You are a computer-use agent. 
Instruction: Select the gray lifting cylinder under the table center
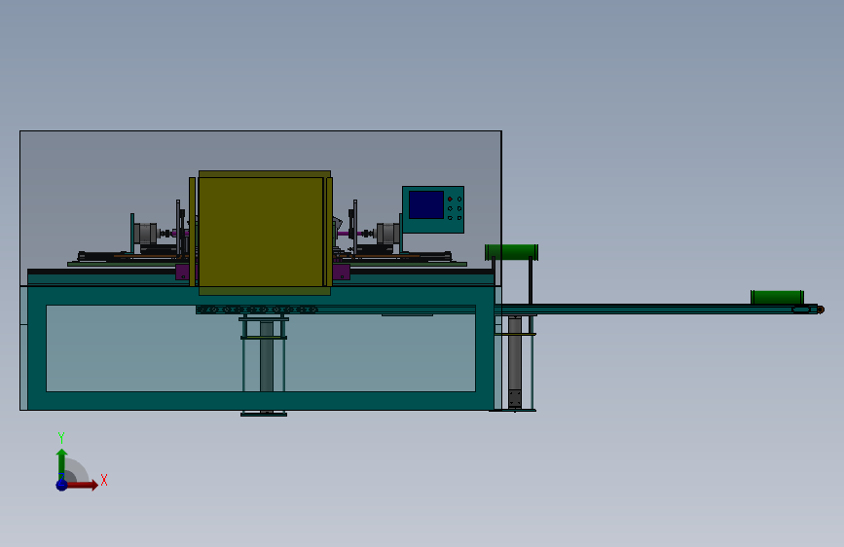tap(267, 356)
